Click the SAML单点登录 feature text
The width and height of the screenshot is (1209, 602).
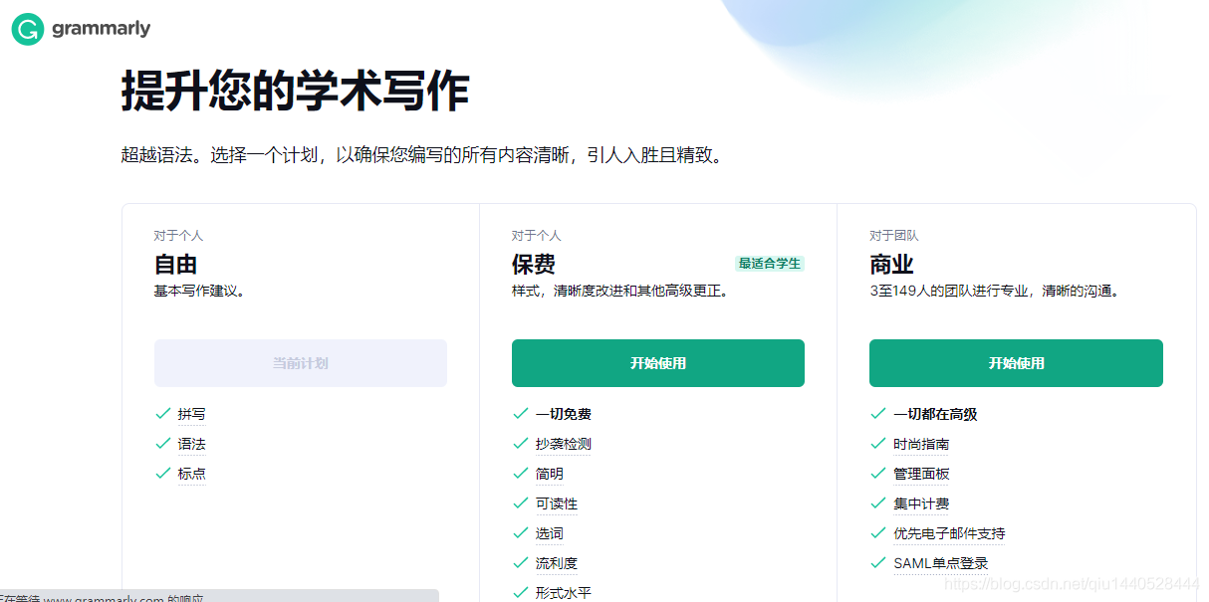point(941,563)
